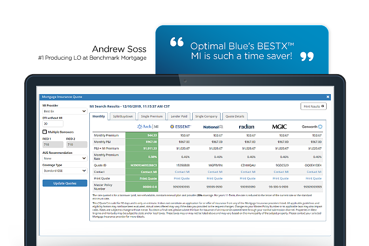Open the Coverage Type dropdown
The image size is (369, 246).
pyautogui.click(x=65, y=171)
